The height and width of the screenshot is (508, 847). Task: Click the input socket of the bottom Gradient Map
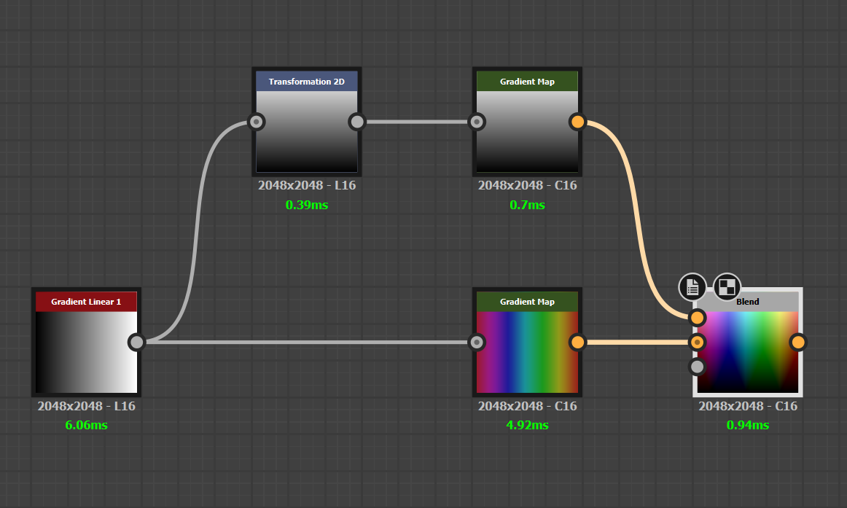tap(477, 341)
